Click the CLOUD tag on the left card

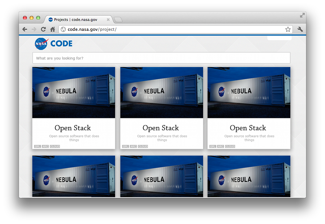[x=55, y=146]
